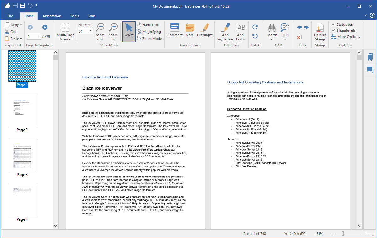Click the Zoom % input field showing 54
This screenshot has height=238, width=377.
point(83,31)
